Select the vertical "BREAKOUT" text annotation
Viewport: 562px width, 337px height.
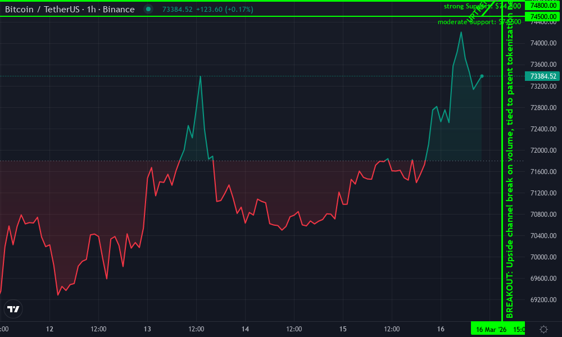tap(509, 168)
